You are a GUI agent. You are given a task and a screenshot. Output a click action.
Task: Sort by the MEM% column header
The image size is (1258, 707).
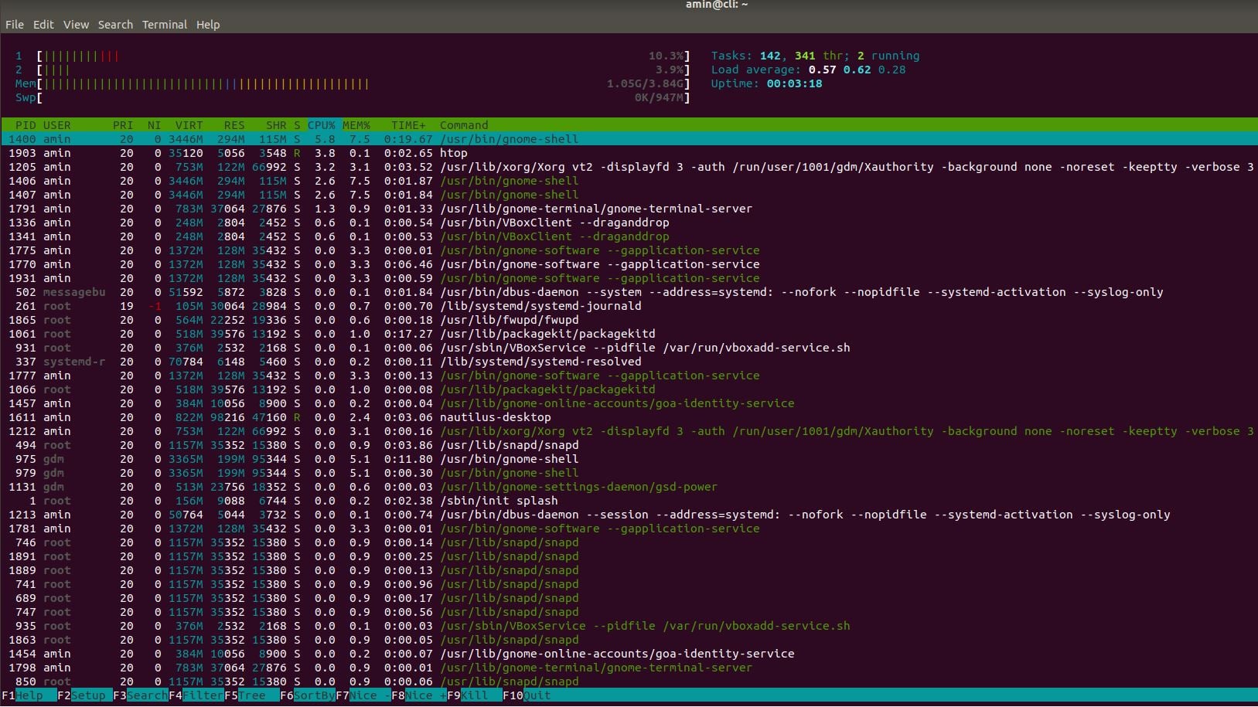pyautogui.click(x=356, y=125)
